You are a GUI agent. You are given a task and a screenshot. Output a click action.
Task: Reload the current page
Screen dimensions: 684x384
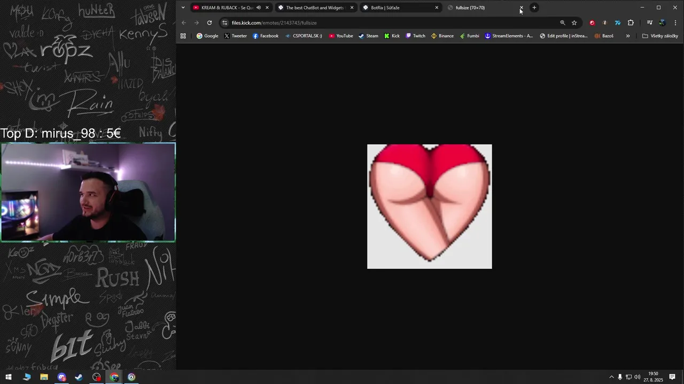click(209, 23)
